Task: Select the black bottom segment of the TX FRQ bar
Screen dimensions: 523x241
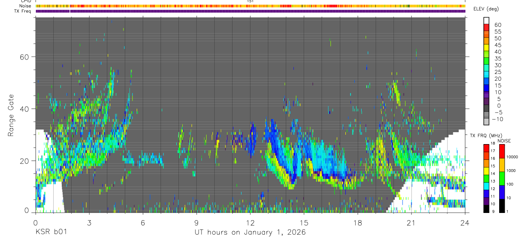Action: click(x=486, y=209)
